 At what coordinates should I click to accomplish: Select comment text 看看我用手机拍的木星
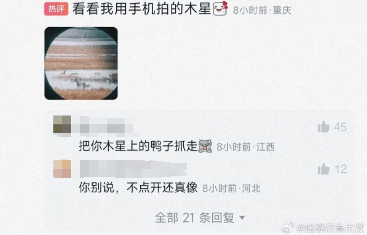[142, 9]
